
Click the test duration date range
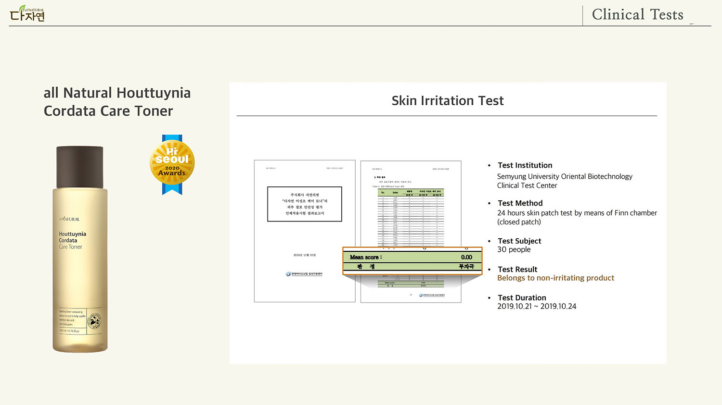click(536, 307)
